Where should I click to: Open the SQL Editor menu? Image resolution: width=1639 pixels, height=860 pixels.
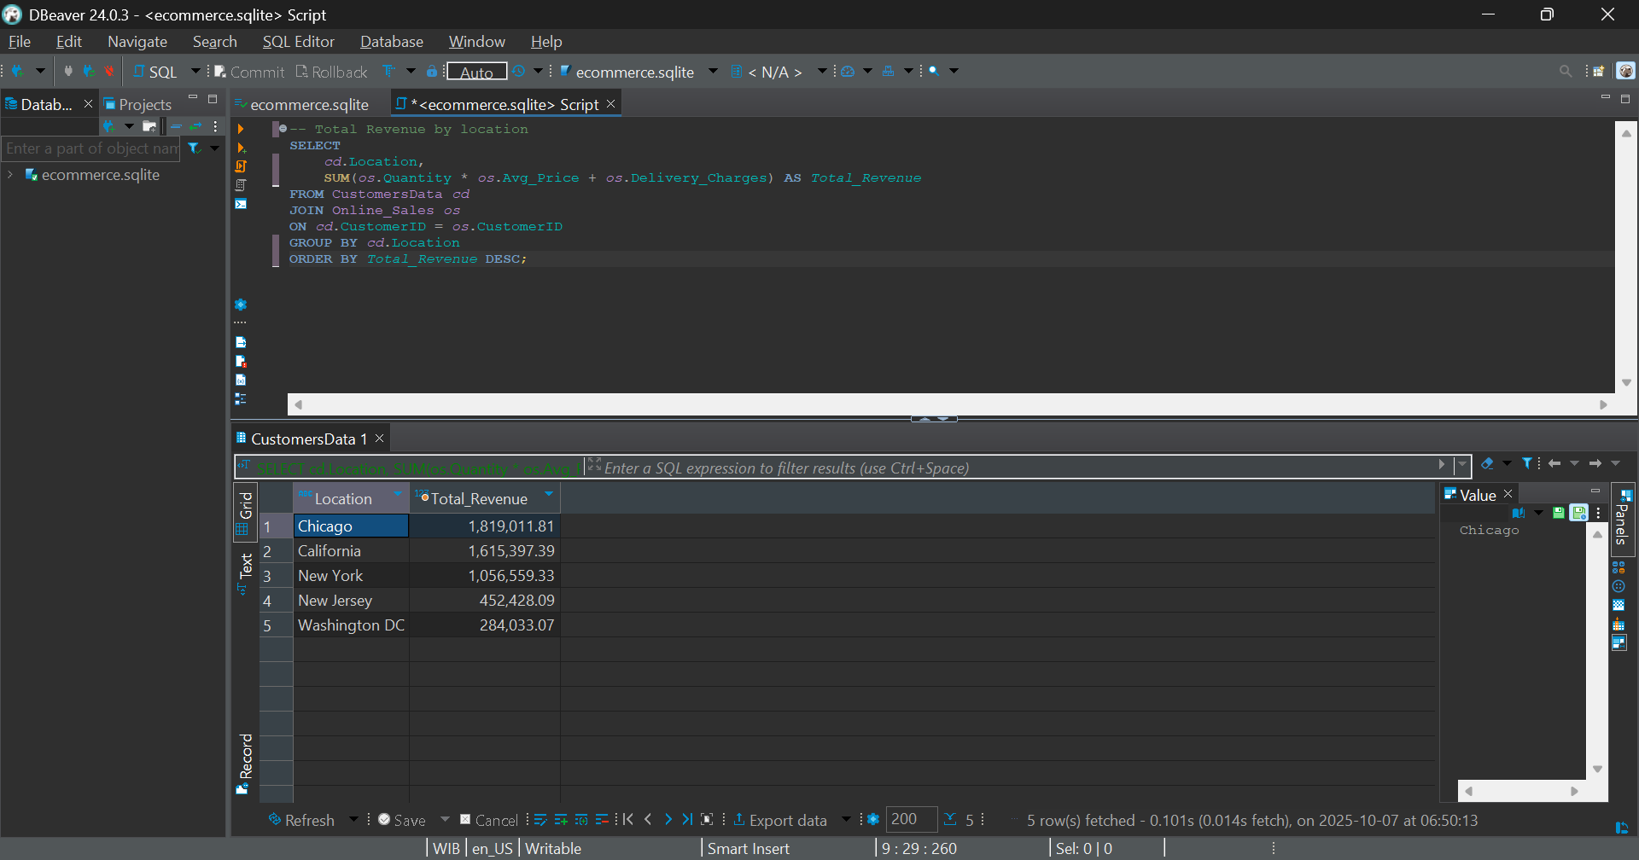point(298,42)
